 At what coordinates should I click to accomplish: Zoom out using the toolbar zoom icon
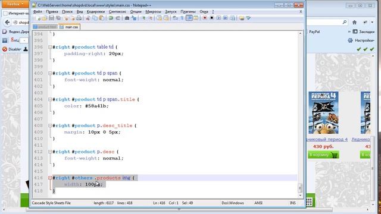[151, 18]
